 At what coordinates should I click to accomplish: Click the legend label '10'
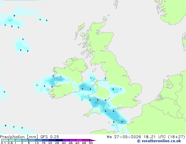point(37,143)
